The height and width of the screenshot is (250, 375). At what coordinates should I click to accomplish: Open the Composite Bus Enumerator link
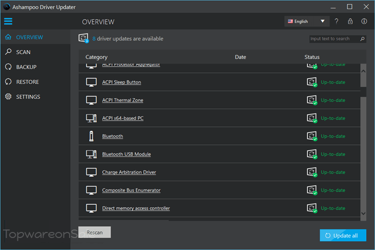pyautogui.click(x=131, y=190)
